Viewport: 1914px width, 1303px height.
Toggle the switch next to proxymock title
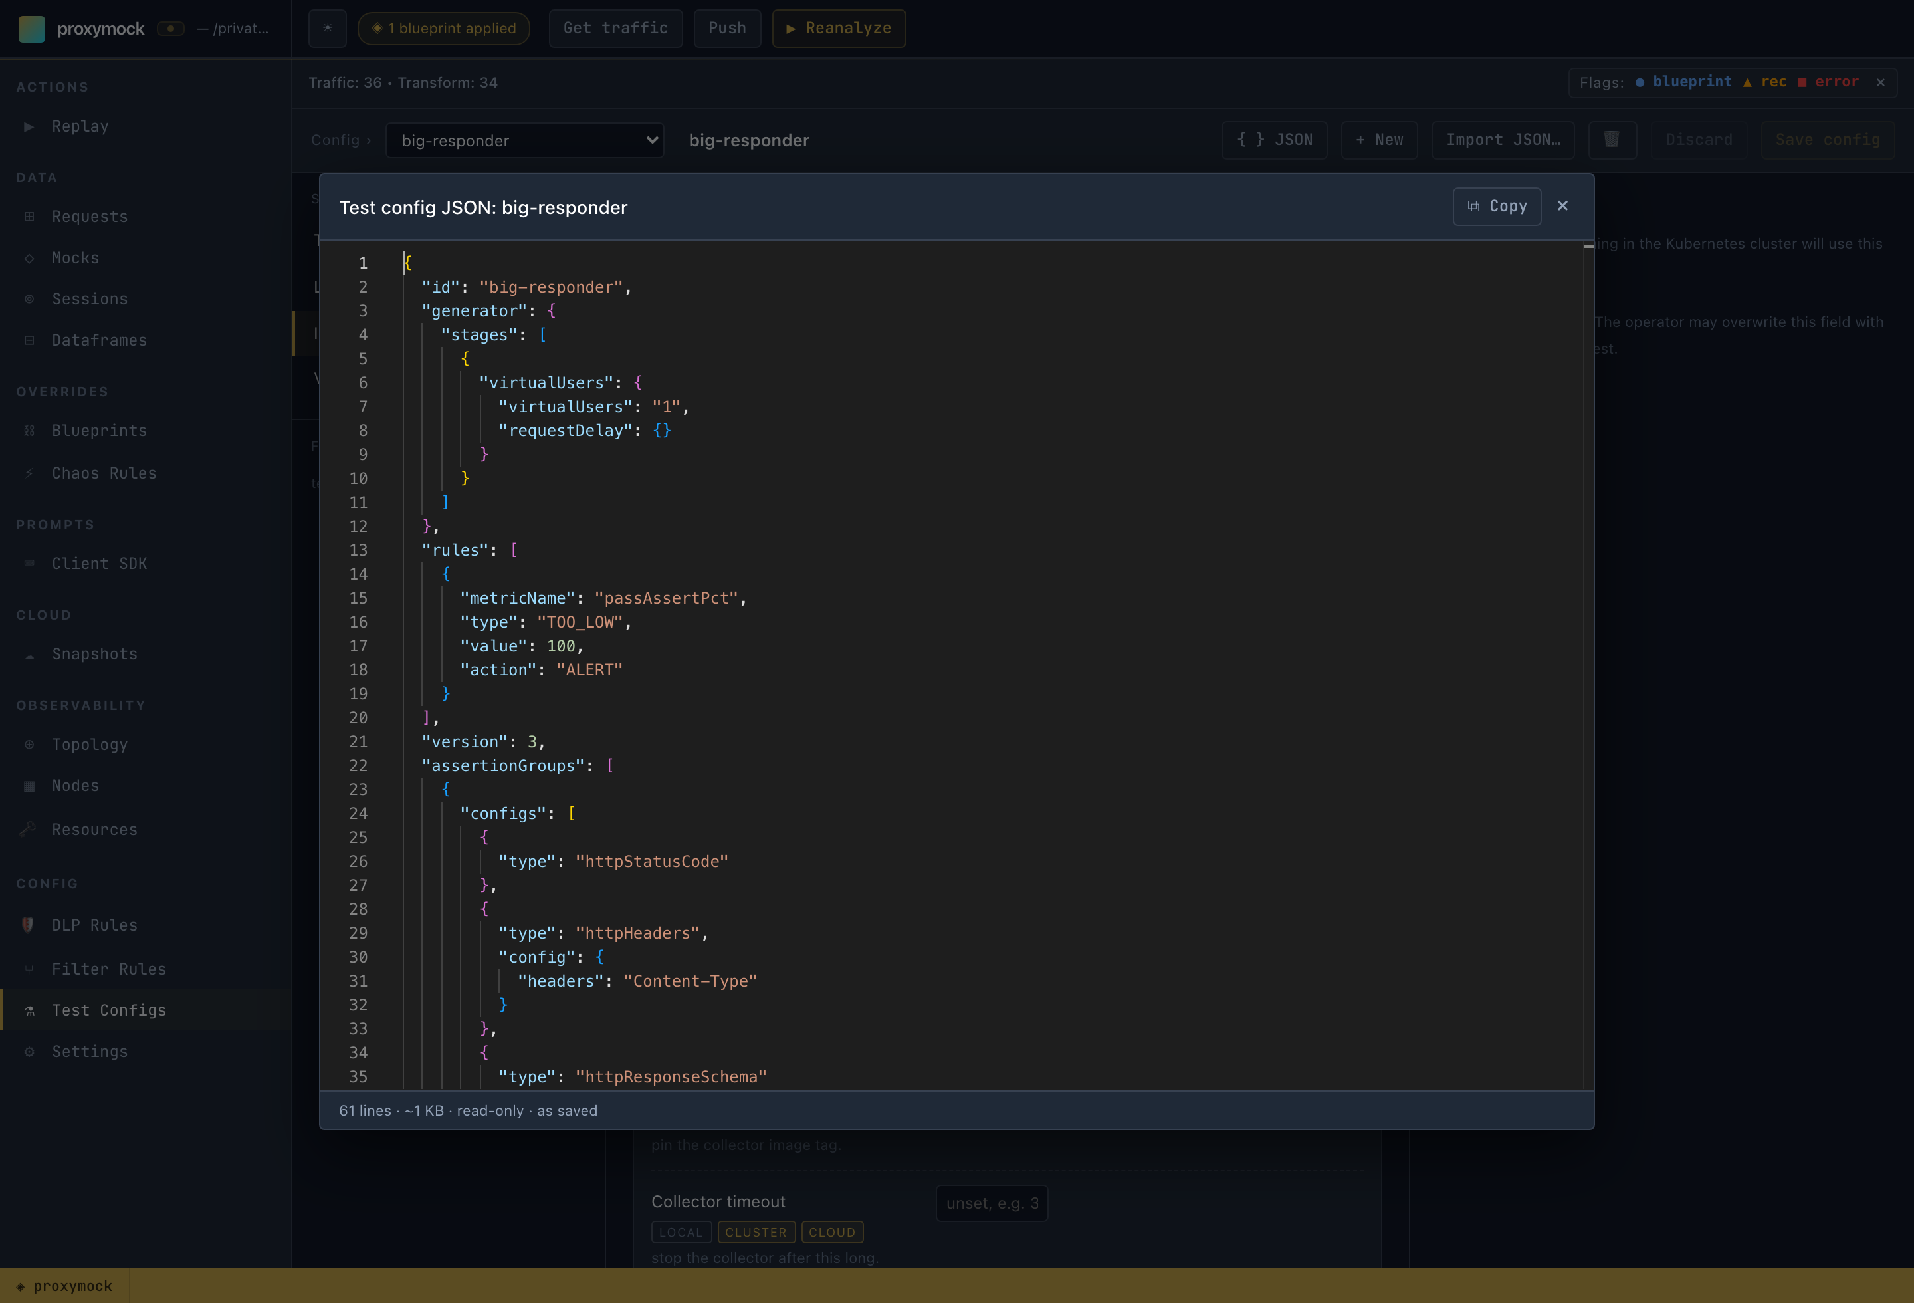coord(171,29)
